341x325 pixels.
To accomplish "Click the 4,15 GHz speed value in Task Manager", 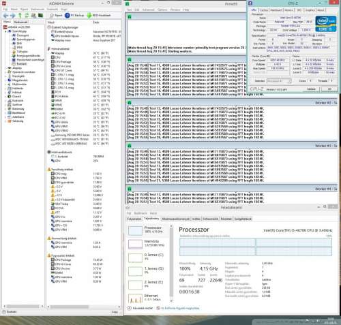I will tap(209, 268).
